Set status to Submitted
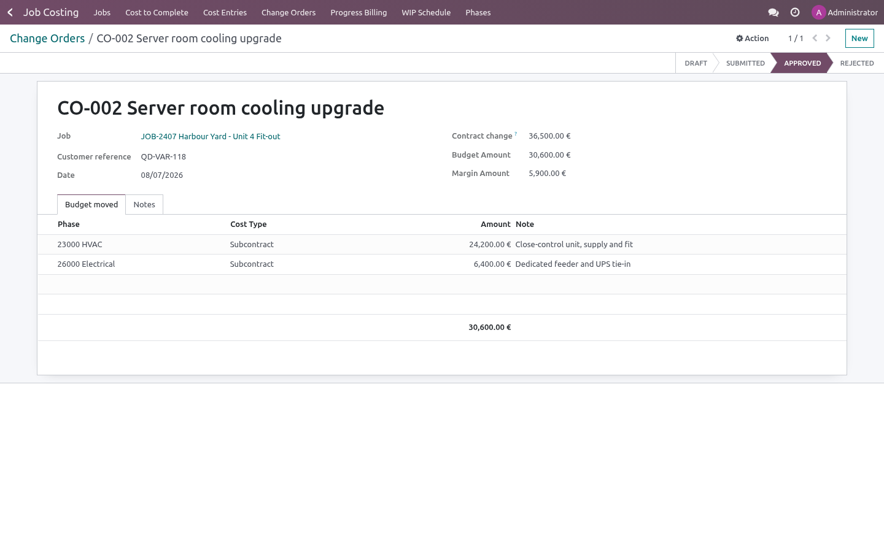The height and width of the screenshot is (552, 884). tap(745, 63)
